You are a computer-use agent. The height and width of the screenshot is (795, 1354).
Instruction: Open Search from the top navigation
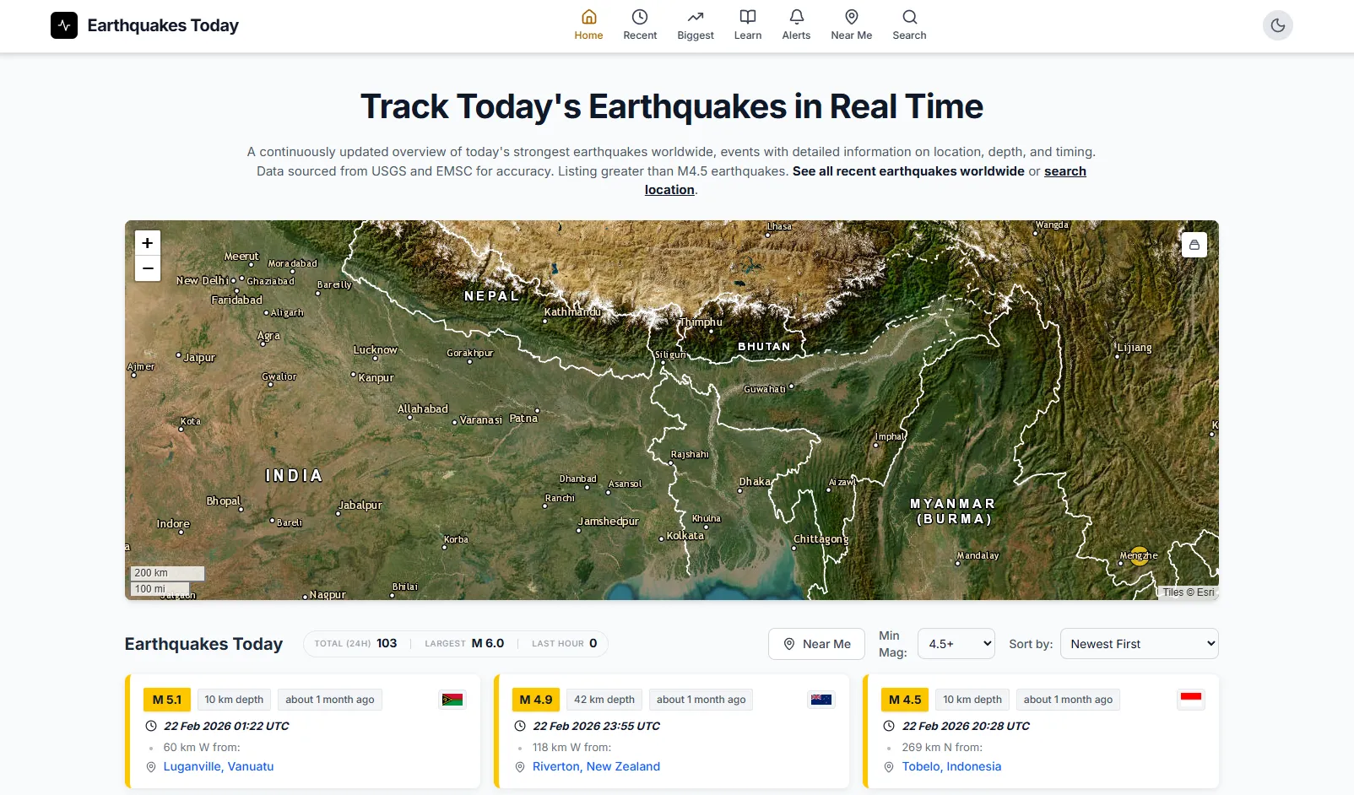point(909,24)
